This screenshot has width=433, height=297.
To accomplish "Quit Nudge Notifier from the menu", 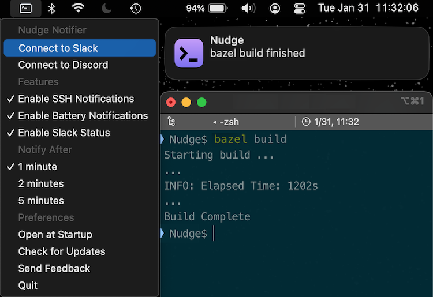I will coord(80,285).
